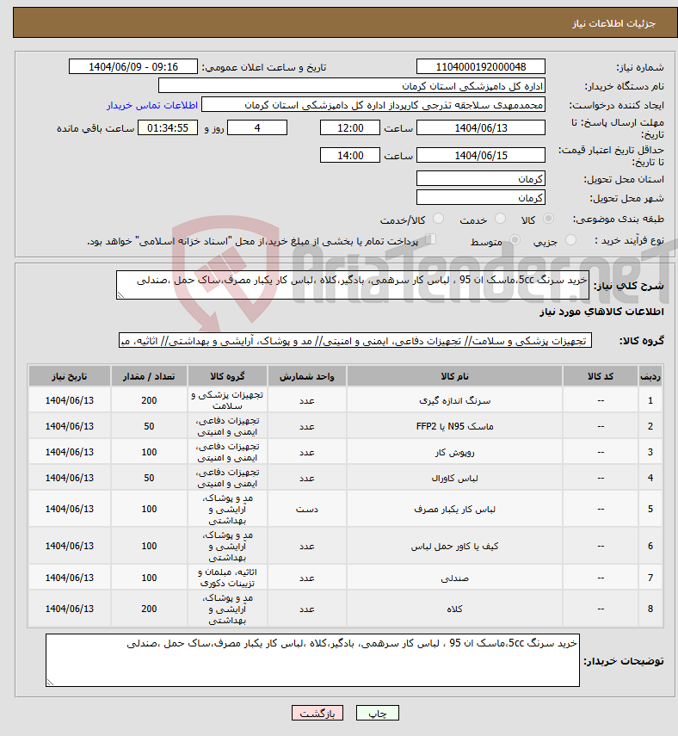Click the تعداد / مقدار column header
Image resolution: width=678 pixels, height=736 pixels.
tap(149, 376)
